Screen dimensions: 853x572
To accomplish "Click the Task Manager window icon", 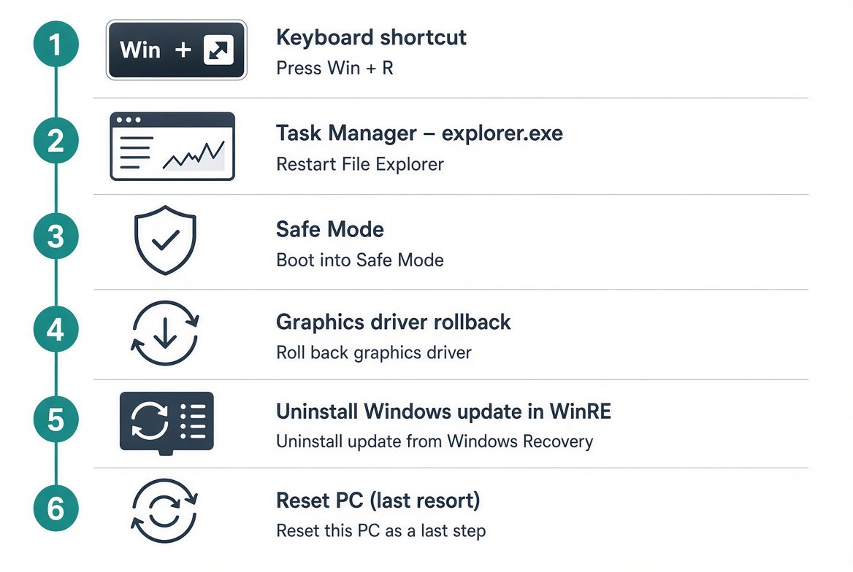I will click(x=172, y=146).
